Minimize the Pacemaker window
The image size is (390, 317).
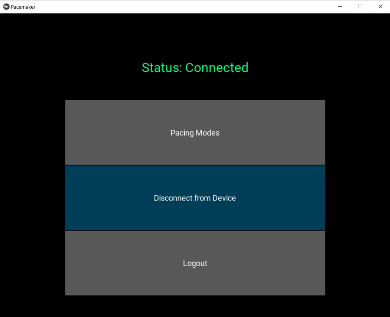(x=340, y=6)
